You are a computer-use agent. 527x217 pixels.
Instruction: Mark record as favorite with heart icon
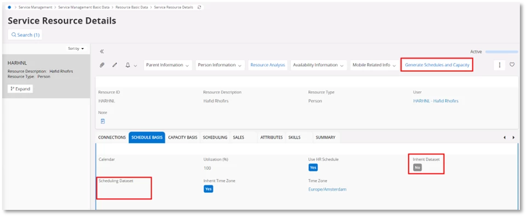pyautogui.click(x=512, y=65)
